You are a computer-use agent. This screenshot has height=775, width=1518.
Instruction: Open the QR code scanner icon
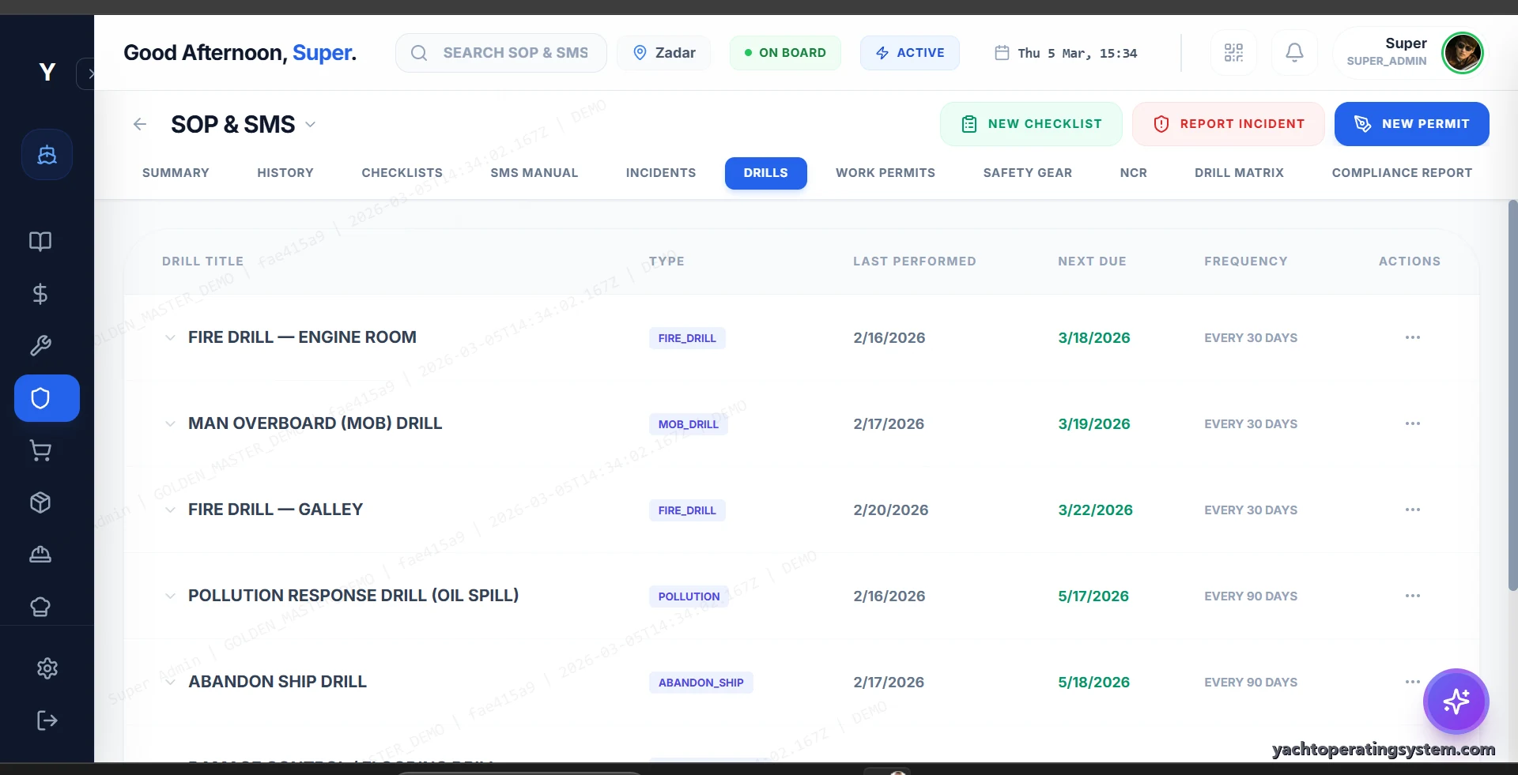(x=1233, y=53)
